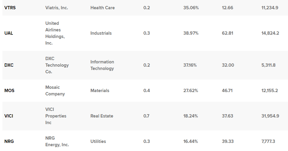Select the UAL ticker symbol
The width and height of the screenshot is (288, 151).
point(9,33)
